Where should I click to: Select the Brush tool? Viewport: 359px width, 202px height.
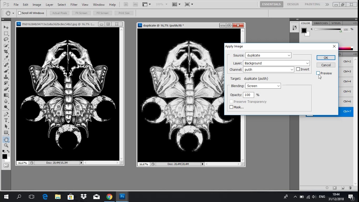[x=6, y=71]
